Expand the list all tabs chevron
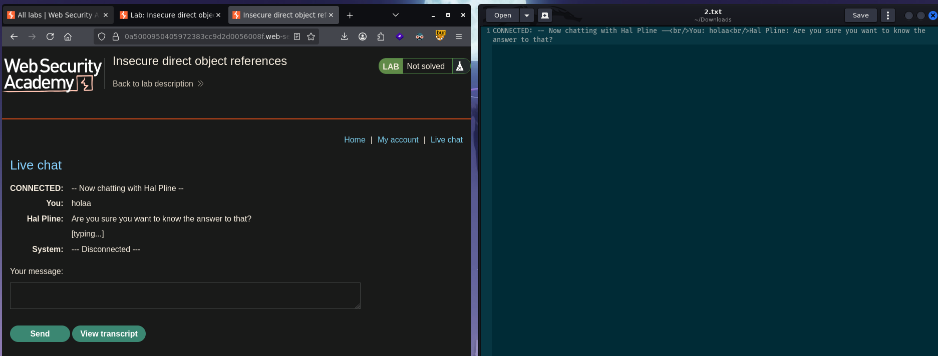Viewport: 938px width, 356px height. 396,15
